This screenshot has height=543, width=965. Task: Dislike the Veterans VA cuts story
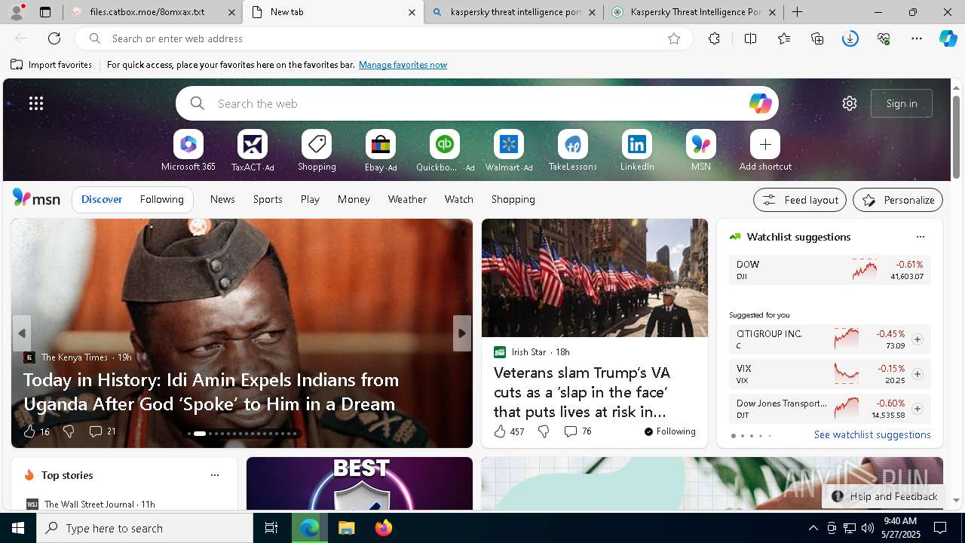[x=544, y=431]
